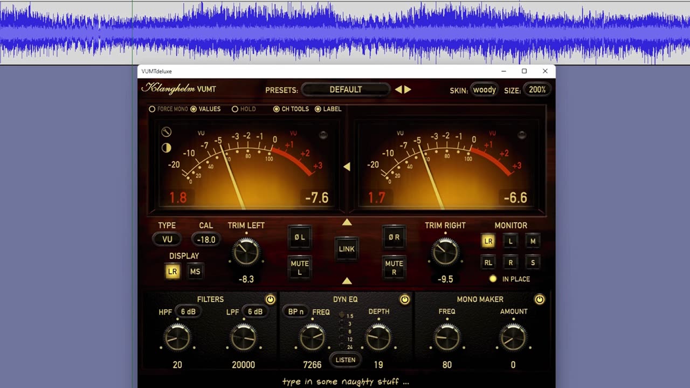
Task: Open the DEFAULT presets dropdown
Action: coord(346,89)
